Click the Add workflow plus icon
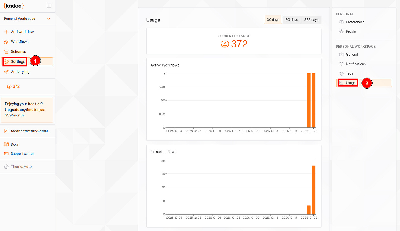This screenshot has width=400, height=231. coord(6,32)
